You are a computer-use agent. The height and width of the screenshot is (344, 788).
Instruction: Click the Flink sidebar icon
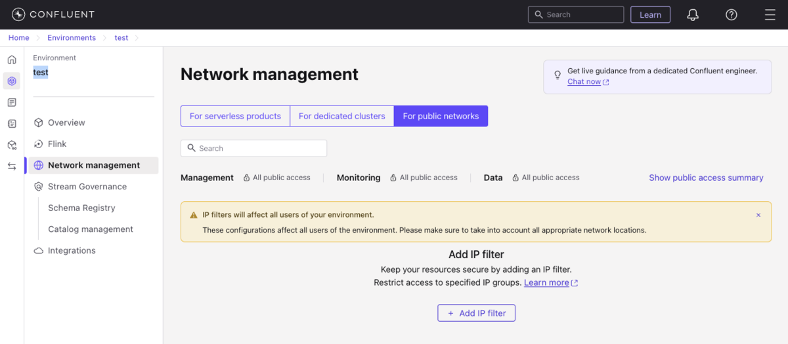39,144
